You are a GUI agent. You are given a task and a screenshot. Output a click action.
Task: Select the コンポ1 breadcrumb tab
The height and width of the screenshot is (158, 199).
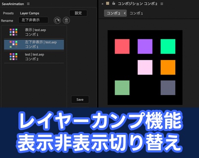pyautogui.click(x=136, y=13)
